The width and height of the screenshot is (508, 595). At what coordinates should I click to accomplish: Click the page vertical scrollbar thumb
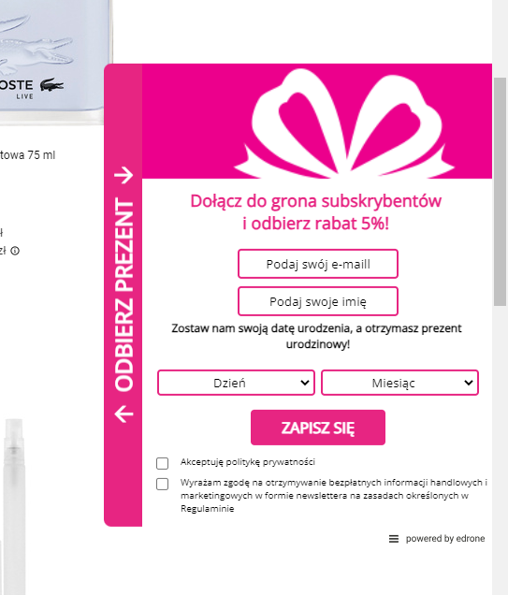pos(500,192)
